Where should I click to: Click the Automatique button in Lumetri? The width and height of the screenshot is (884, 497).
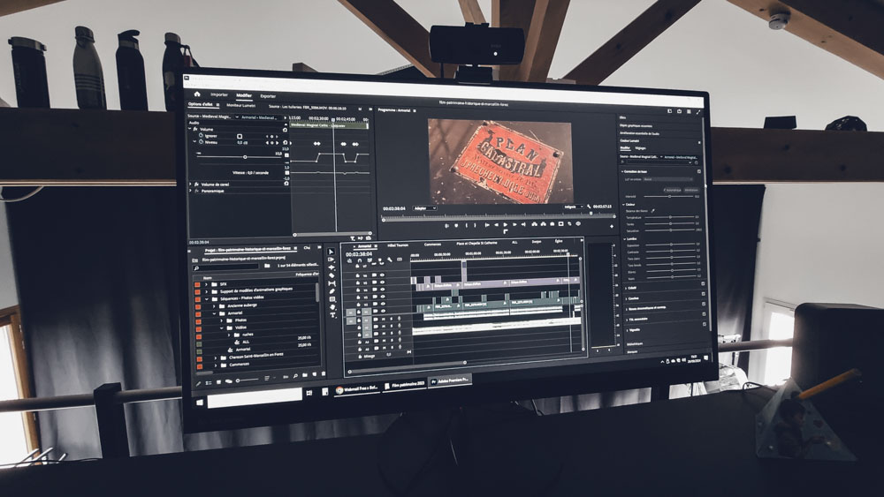coord(672,189)
